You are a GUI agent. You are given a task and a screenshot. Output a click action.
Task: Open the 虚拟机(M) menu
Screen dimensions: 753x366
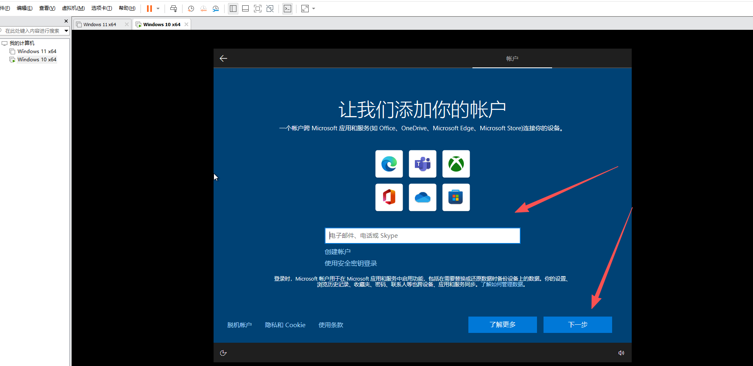coord(74,8)
